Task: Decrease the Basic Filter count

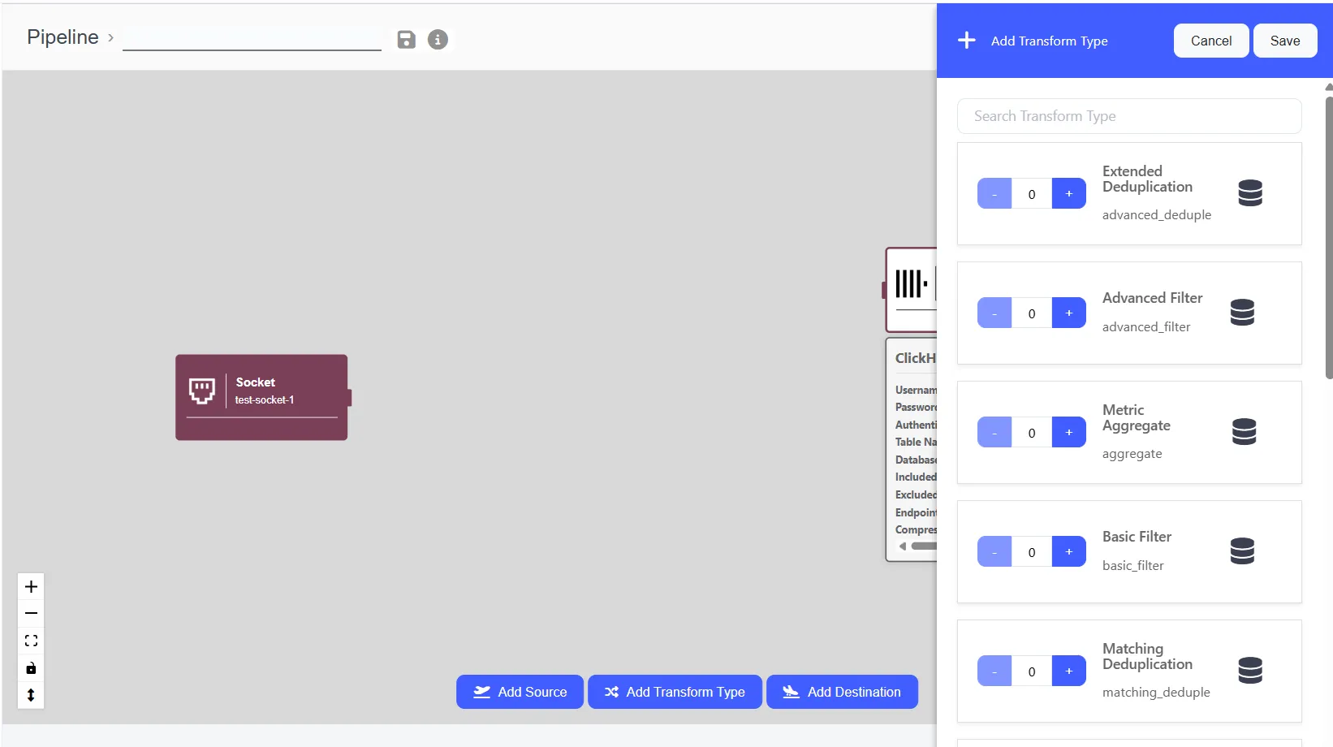Action: pos(994,551)
